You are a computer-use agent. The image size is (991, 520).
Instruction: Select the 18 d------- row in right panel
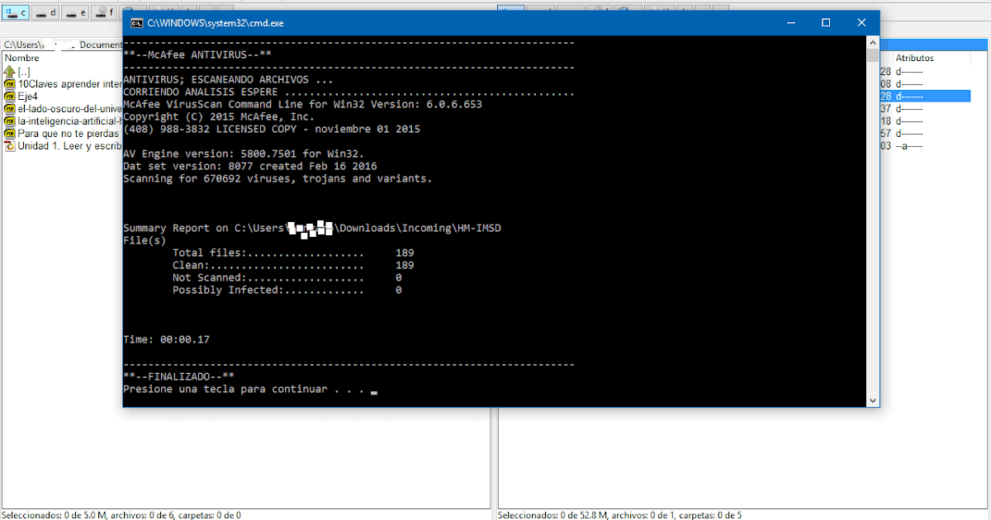coord(925,121)
